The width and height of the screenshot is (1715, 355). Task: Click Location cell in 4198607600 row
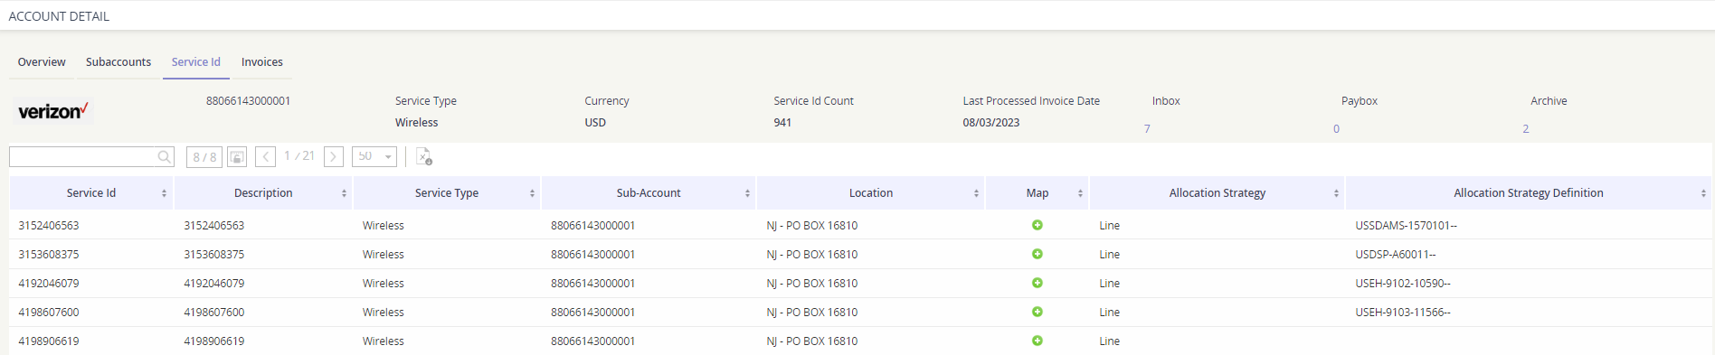812,313
